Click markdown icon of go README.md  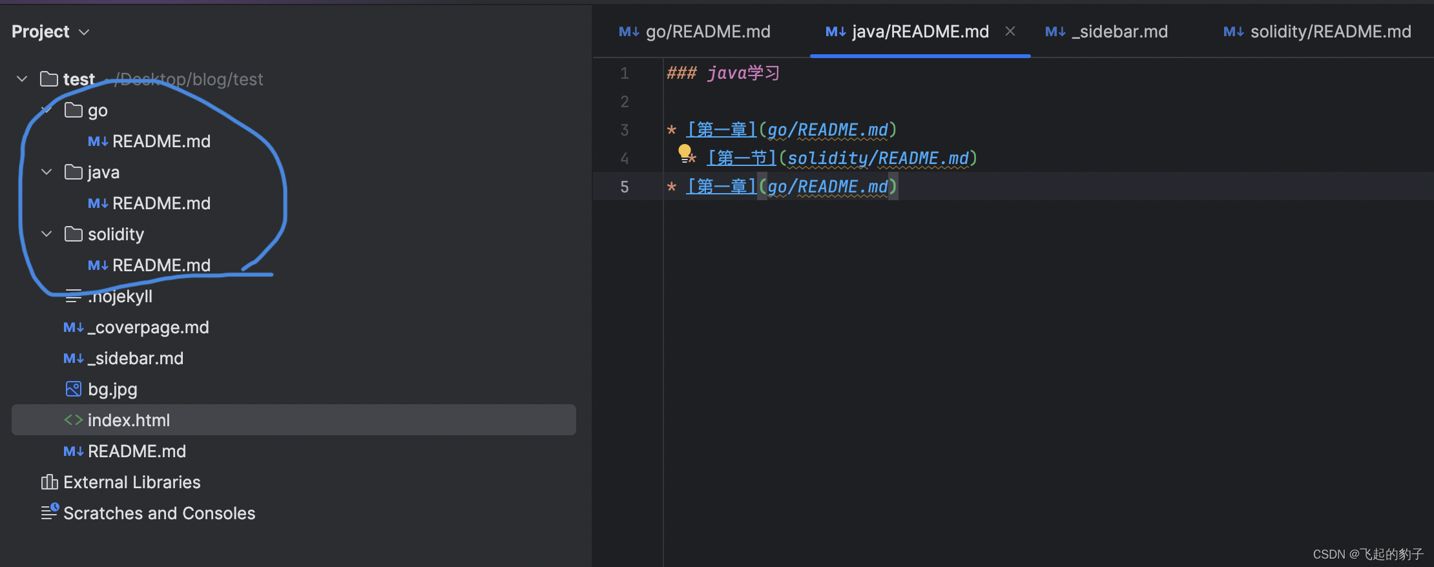[x=98, y=141]
